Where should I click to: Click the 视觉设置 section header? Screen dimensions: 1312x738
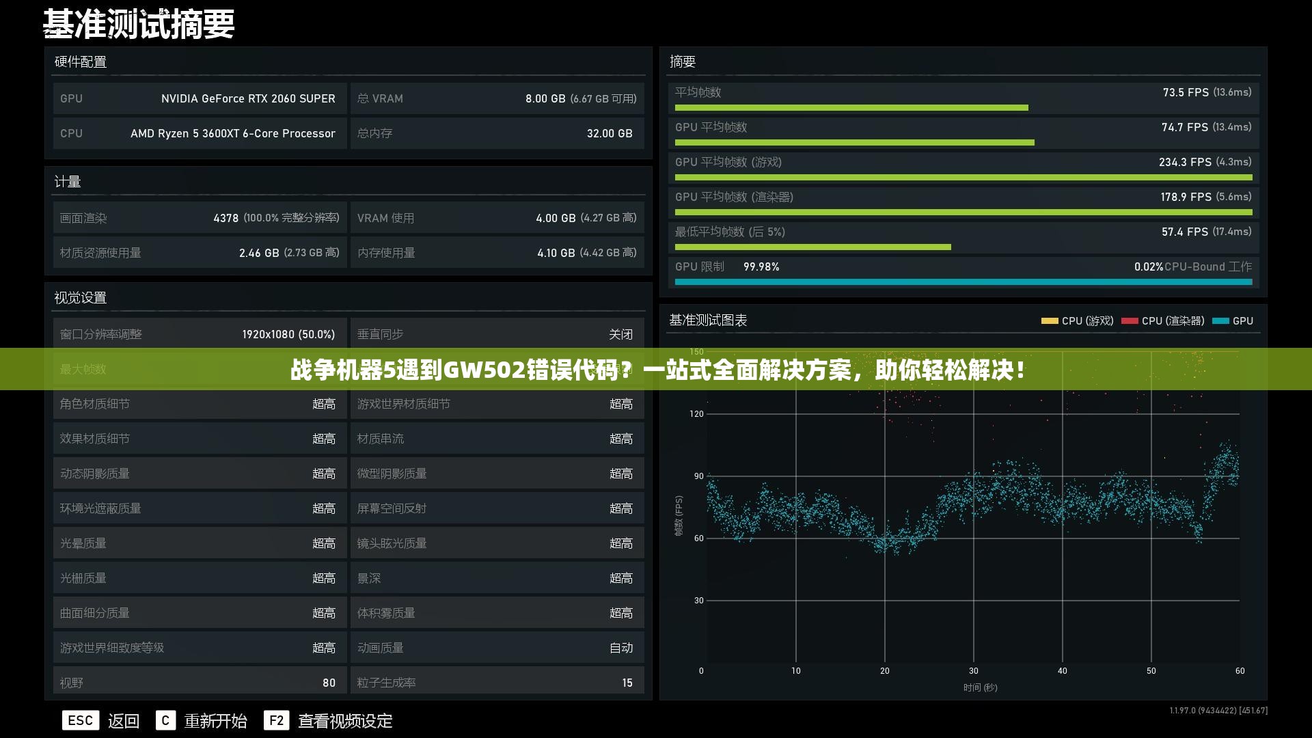click(81, 298)
